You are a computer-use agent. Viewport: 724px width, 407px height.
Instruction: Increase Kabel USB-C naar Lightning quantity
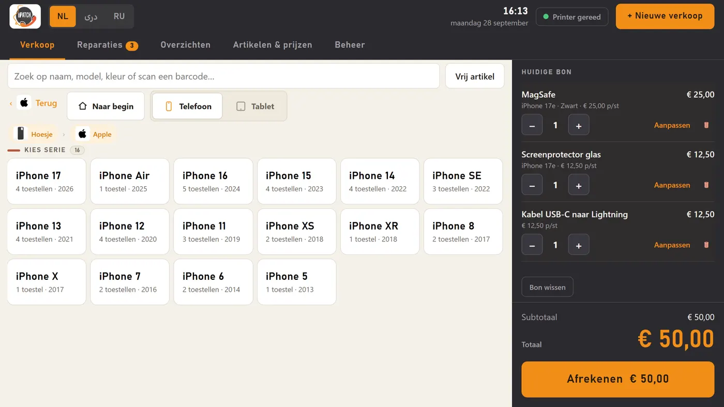pos(579,245)
